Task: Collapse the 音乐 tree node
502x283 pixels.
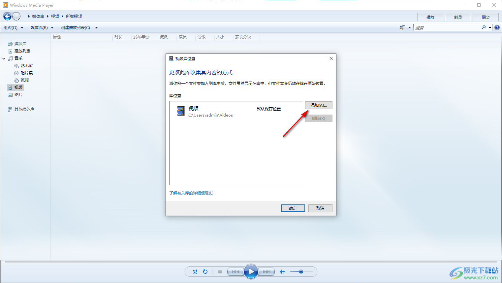Action: point(4,58)
